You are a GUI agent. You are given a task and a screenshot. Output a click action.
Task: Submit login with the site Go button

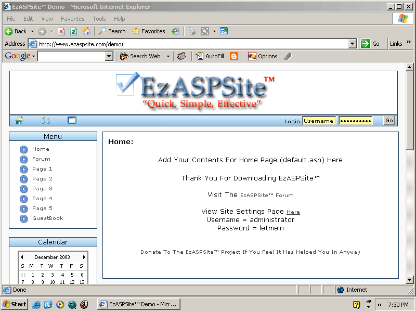tap(389, 121)
